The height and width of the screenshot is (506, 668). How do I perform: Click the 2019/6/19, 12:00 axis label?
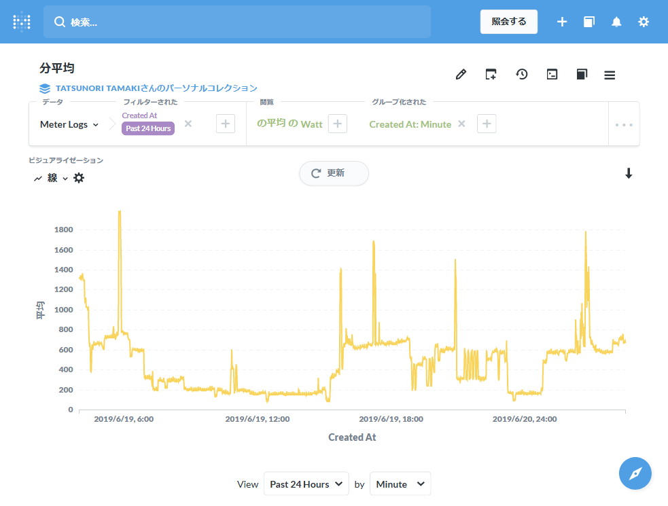click(258, 419)
